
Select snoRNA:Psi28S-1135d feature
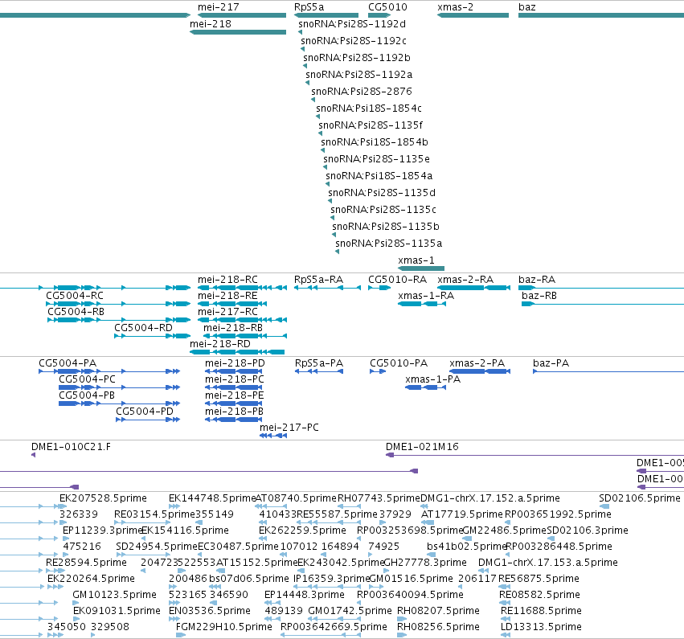pos(330,201)
